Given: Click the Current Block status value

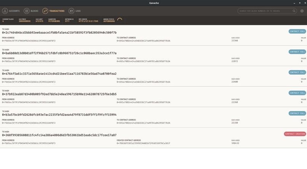Looking at the screenshot, I should [x=3, y=21].
